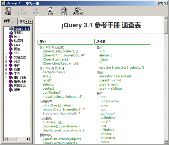Open the each(callback) link
This screenshot has height=145, width=169.
(x=54, y=72)
